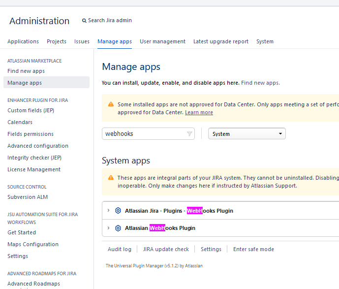
Task: Click the warning icon in System apps notice
Action: (x=111, y=178)
